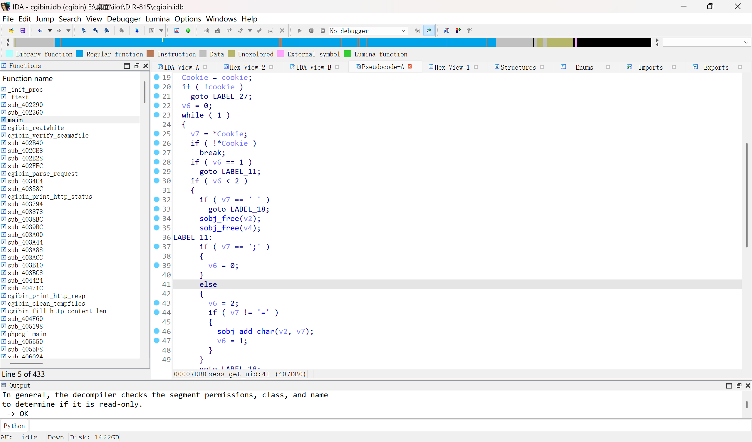The width and height of the screenshot is (752, 442).
Task: Click the highlighted source-level debugging C icon
Action: [429, 31]
